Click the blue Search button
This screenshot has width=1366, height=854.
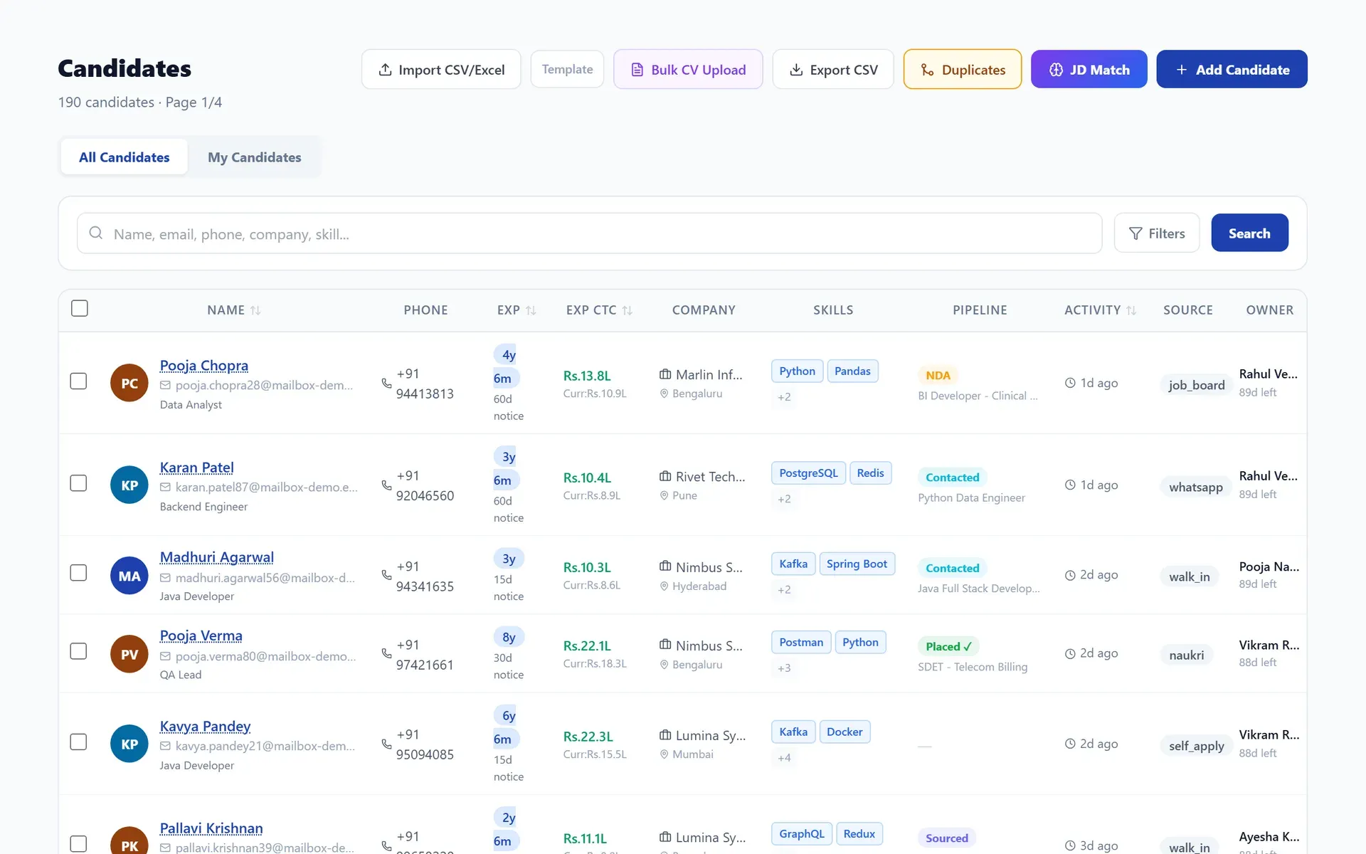[1249, 233]
